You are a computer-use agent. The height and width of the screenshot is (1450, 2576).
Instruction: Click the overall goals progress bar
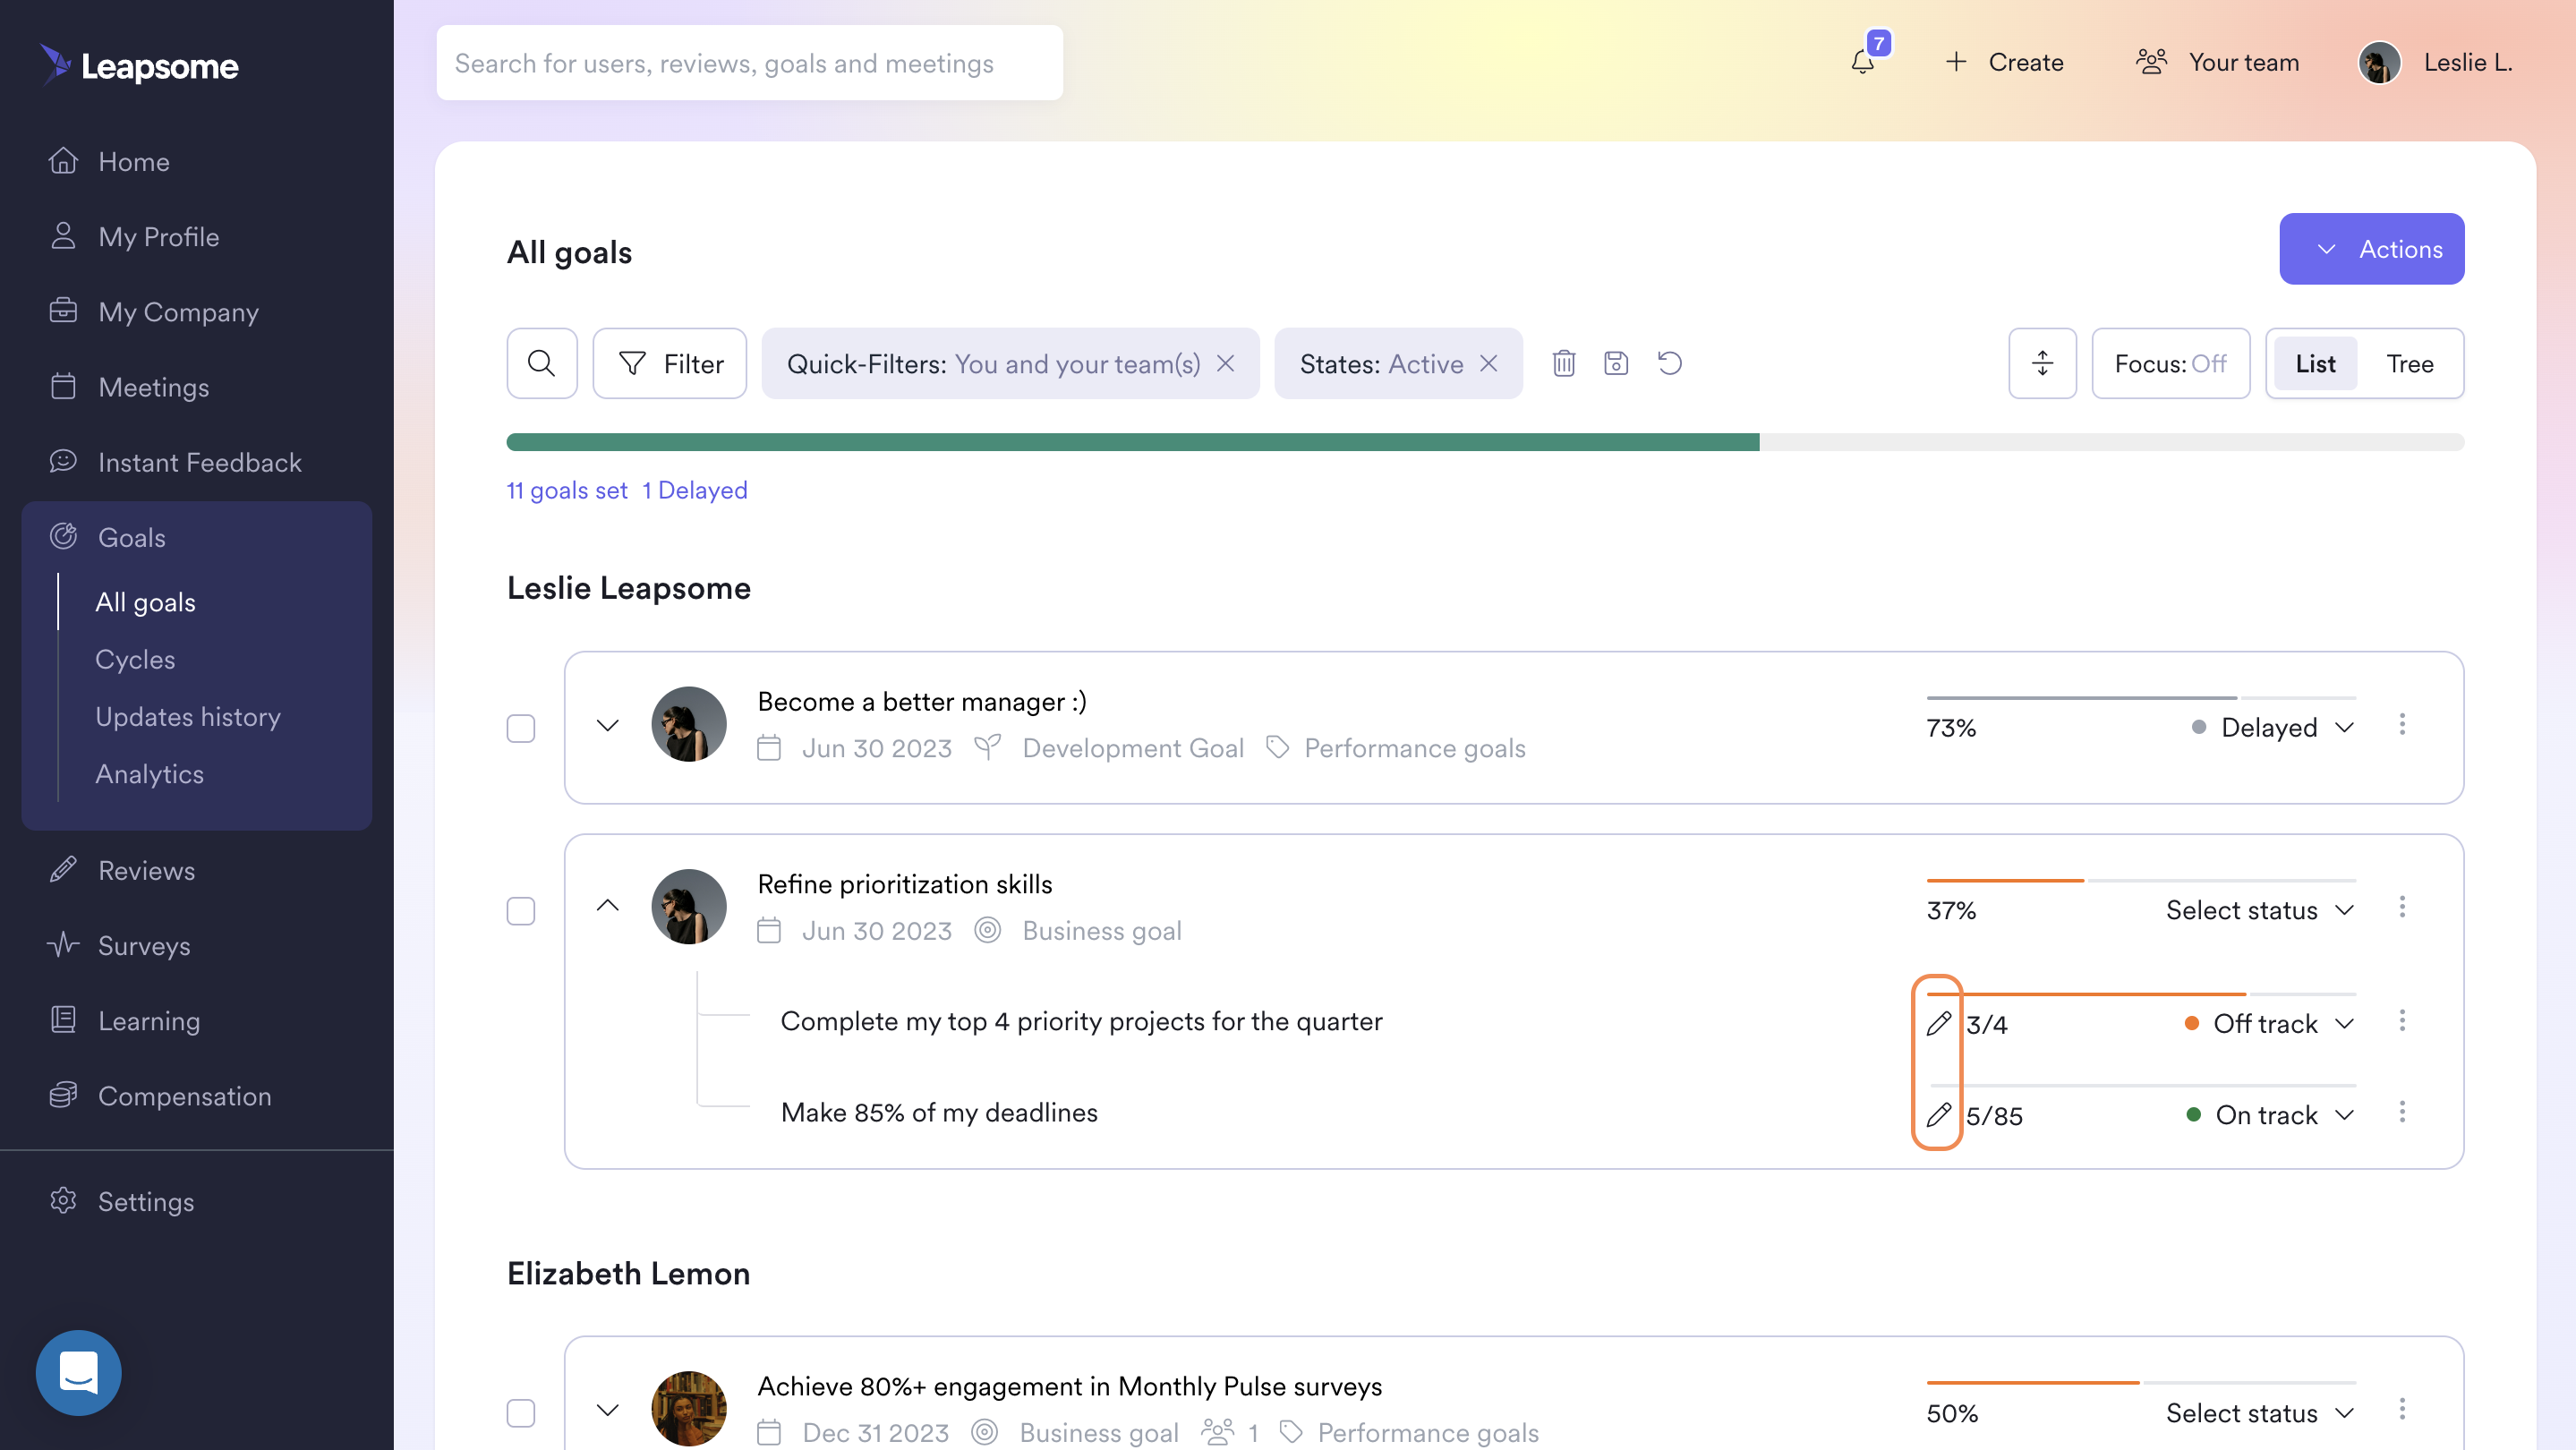pos(1485,442)
